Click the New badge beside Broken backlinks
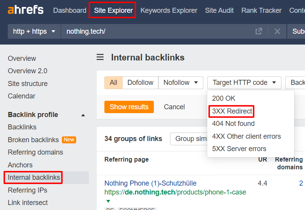The image size is (305, 210). (x=69, y=139)
